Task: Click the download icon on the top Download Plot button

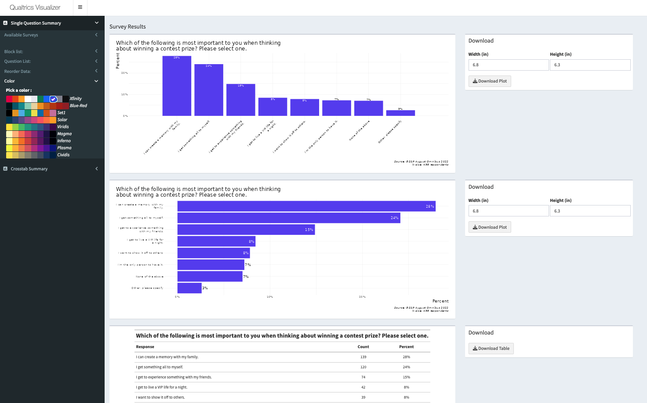Action: (475, 81)
